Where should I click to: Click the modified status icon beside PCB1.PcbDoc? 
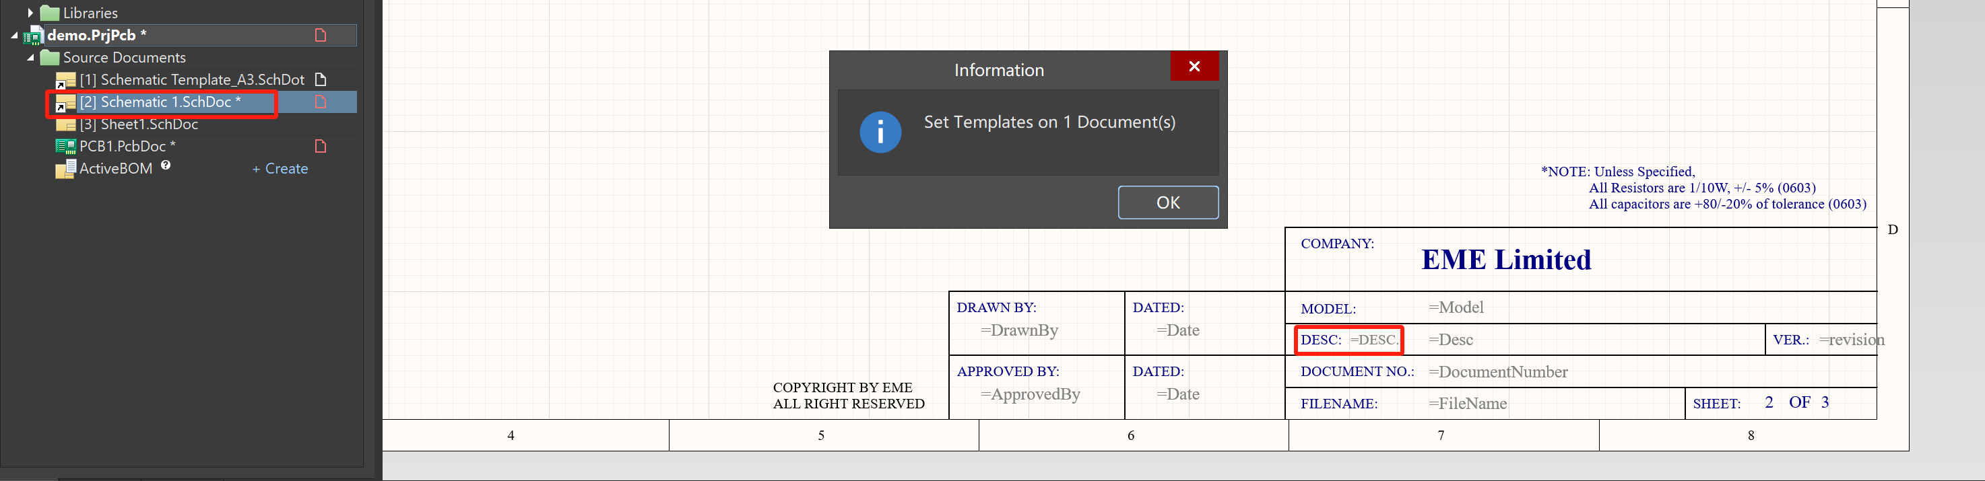[x=321, y=146]
